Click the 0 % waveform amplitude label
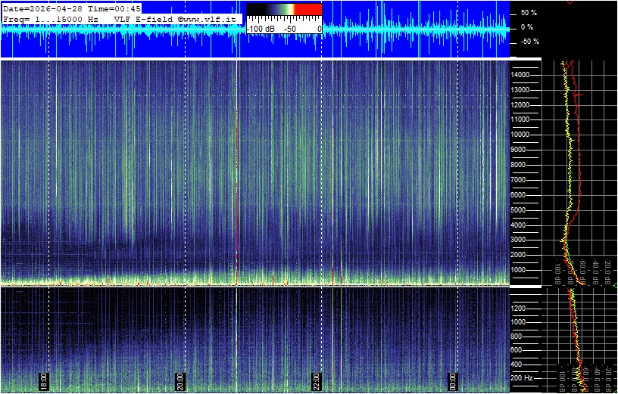Image resolution: width=618 pixels, height=394 pixels. [x=527, y=27]
